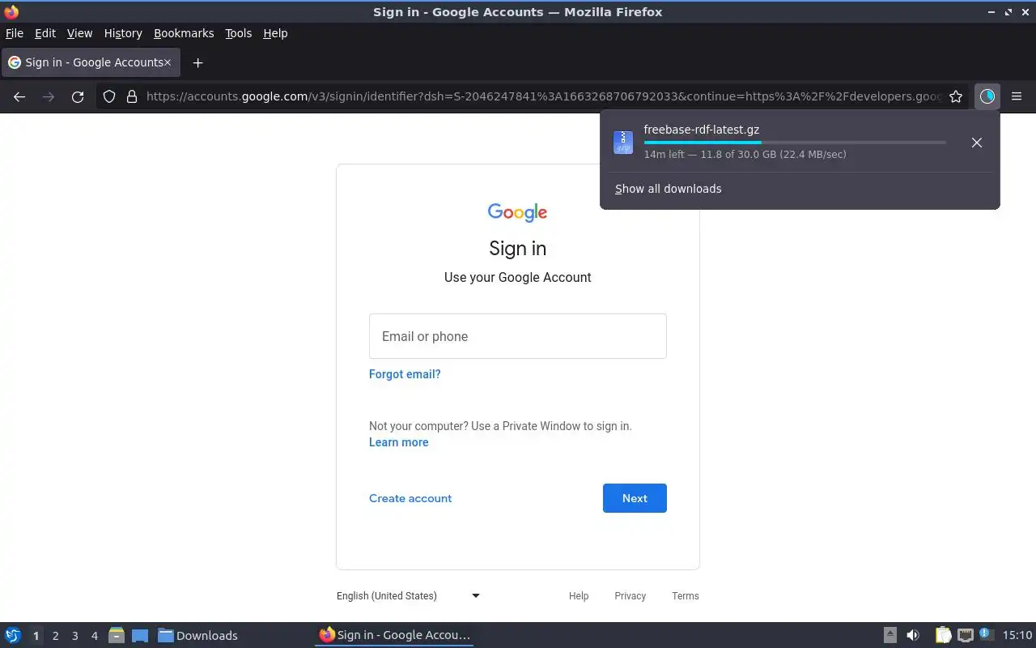Click Forgot email? link
The width and height of the screenshot is (1036, 648).
(405, 374)
